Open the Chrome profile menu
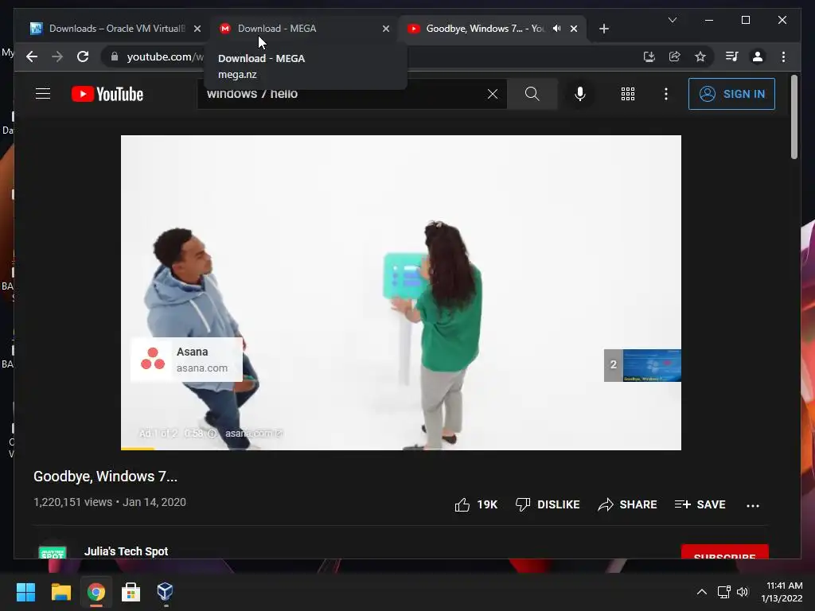The height and width of the screenshot is (611, 815). 758,56
